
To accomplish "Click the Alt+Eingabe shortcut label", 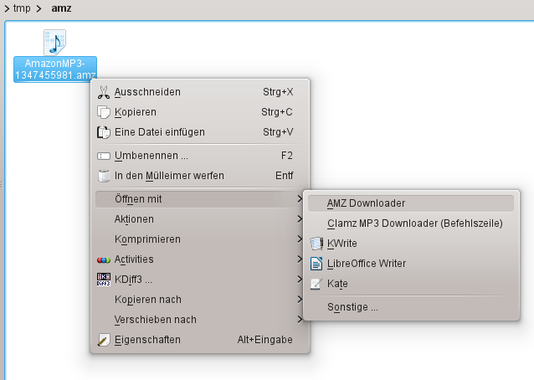I will click(265, 340).
